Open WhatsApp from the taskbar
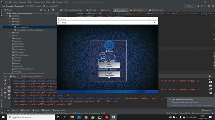This screenshot has height=120, width=215. (93, 117)
